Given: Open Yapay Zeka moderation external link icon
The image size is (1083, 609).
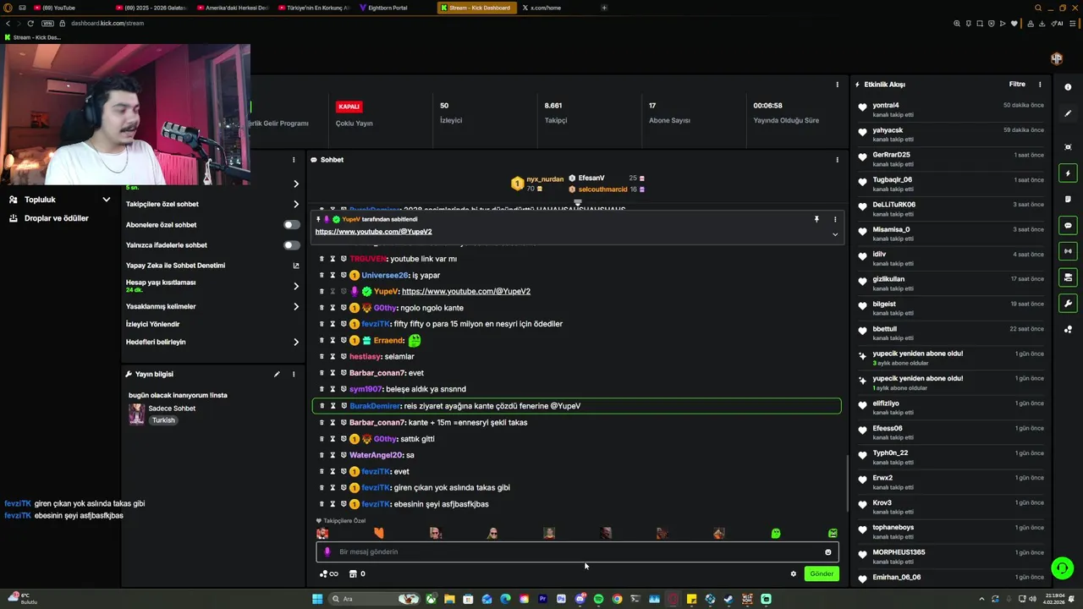Looking at the screenshot, I should [296, 266].
